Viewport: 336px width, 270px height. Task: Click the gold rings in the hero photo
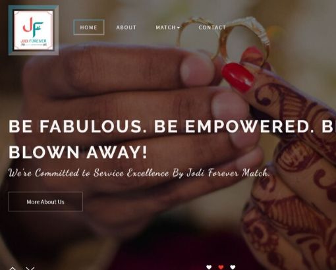point(224,41)
